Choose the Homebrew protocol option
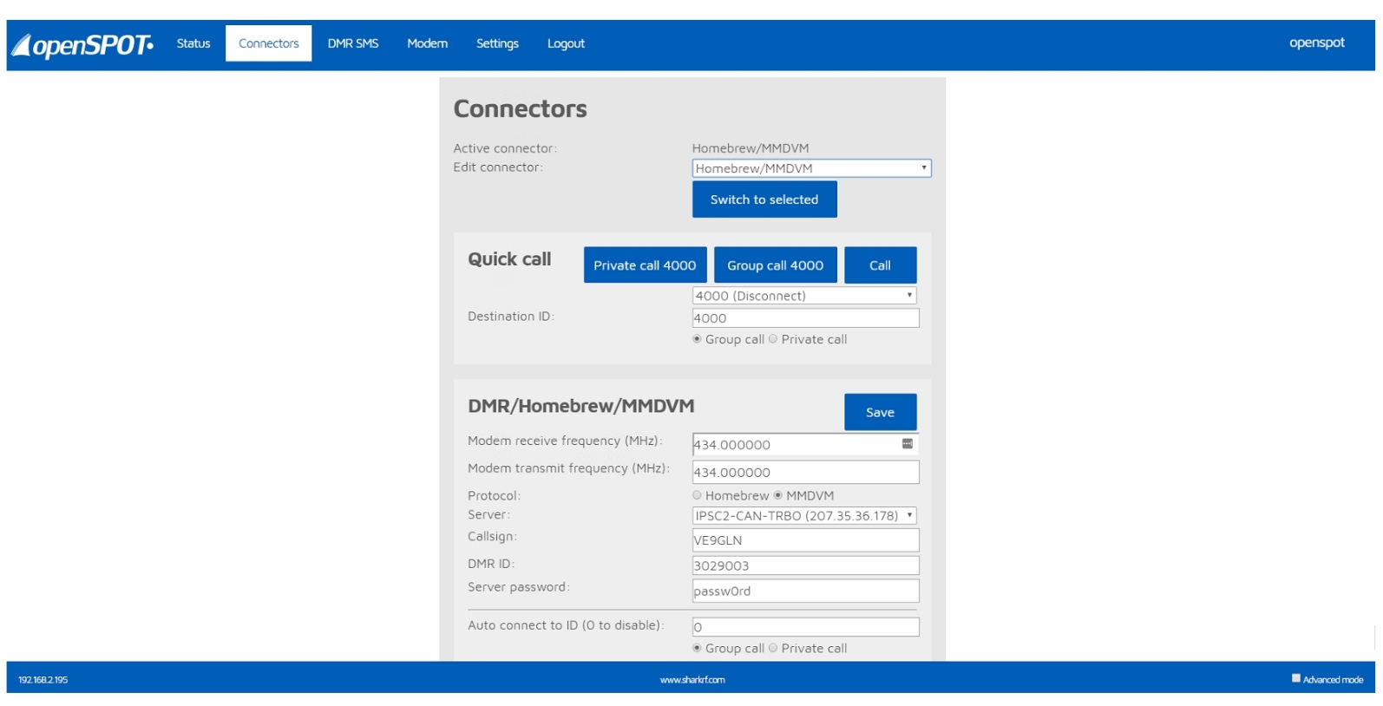Image resolution: width=1383 pixels, height=706 pixels. click(x=697, y=495)
